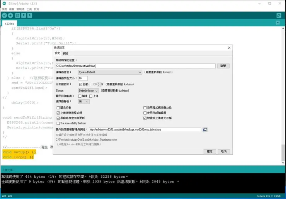Open the tab options dropdown arrow

pyautogui.click(x=278, y=23)
